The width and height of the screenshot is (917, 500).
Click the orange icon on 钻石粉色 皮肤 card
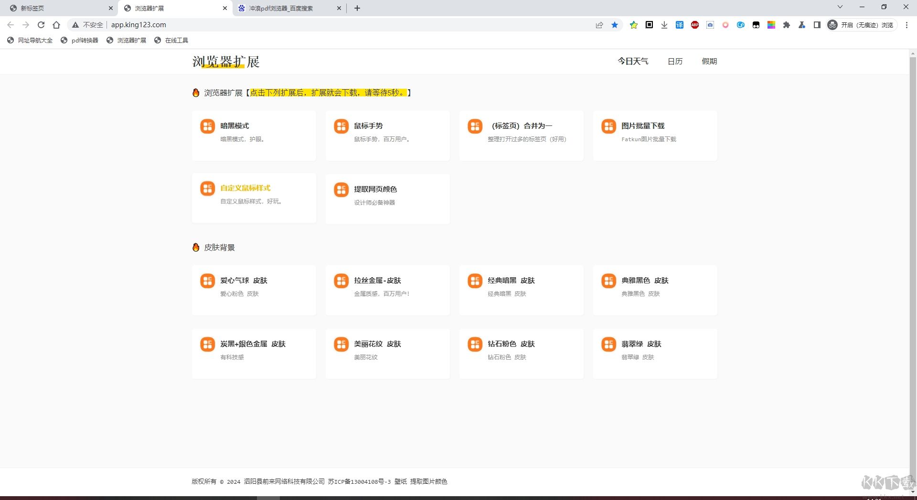pos(475,344)
